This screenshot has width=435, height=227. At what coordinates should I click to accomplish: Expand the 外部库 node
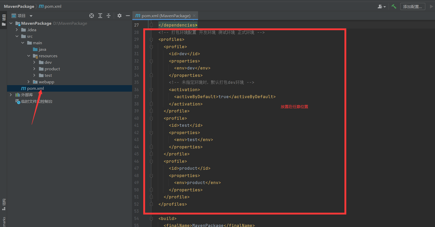pos(11,95)
